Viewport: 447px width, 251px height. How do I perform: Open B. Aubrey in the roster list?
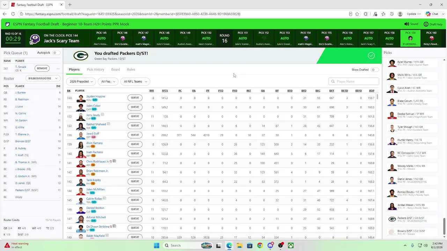[x=21, y=148]
